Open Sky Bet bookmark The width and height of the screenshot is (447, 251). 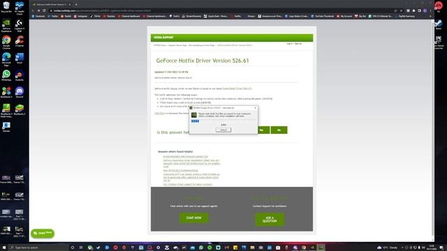click(360, 16)
